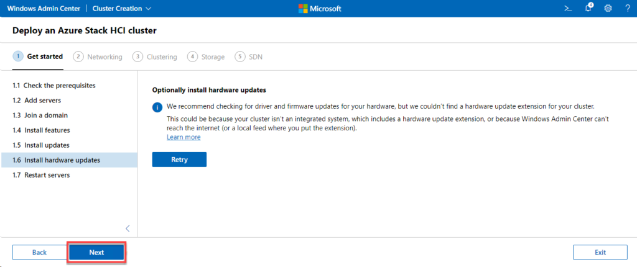Open the settings gear
The image size is (637, 267).
[608, 9]
